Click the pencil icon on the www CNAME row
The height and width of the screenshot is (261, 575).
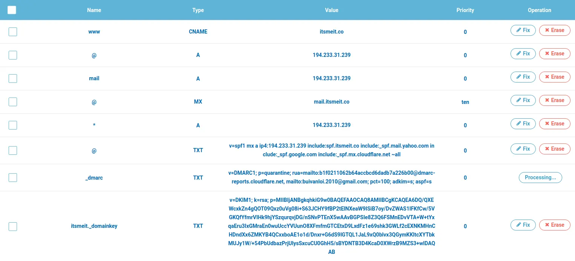coord(519,30)
